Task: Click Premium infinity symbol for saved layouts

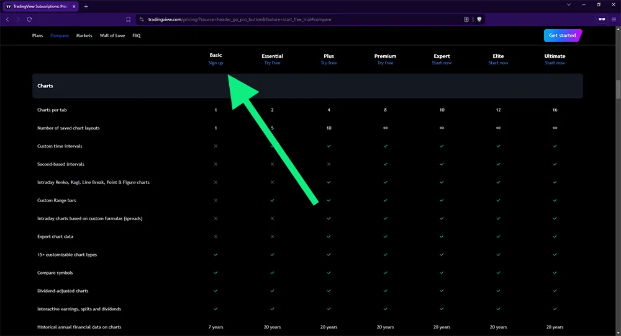Action: pyautogui.click(x=386, y=128)
